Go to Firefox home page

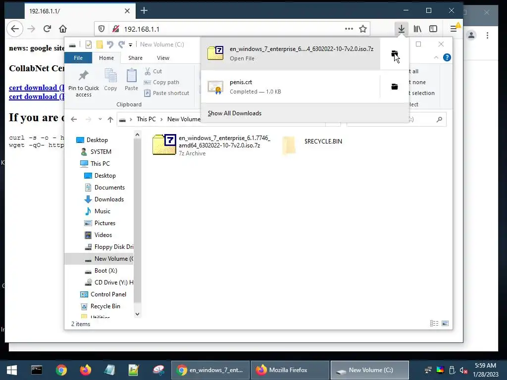(x=63, y=29)
